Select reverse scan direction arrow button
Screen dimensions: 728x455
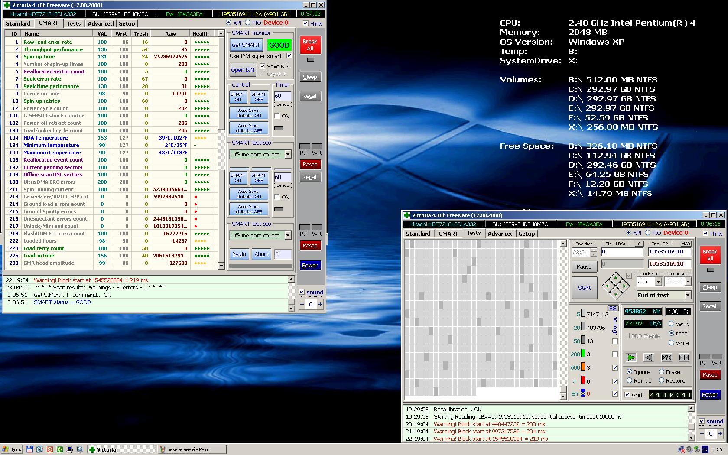[649, 357]
